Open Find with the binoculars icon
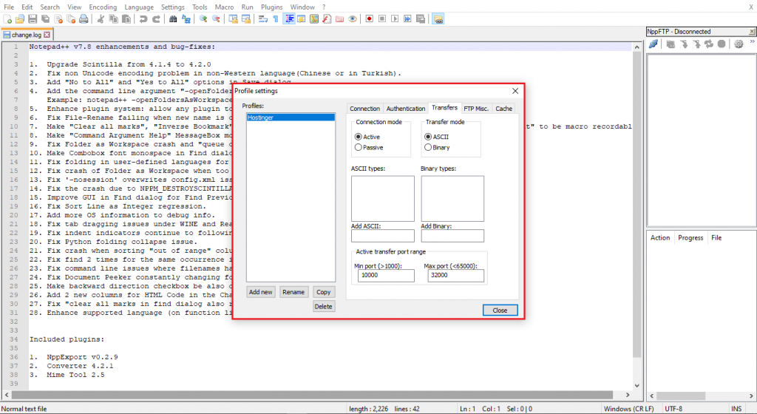 (x=173, y=18)
